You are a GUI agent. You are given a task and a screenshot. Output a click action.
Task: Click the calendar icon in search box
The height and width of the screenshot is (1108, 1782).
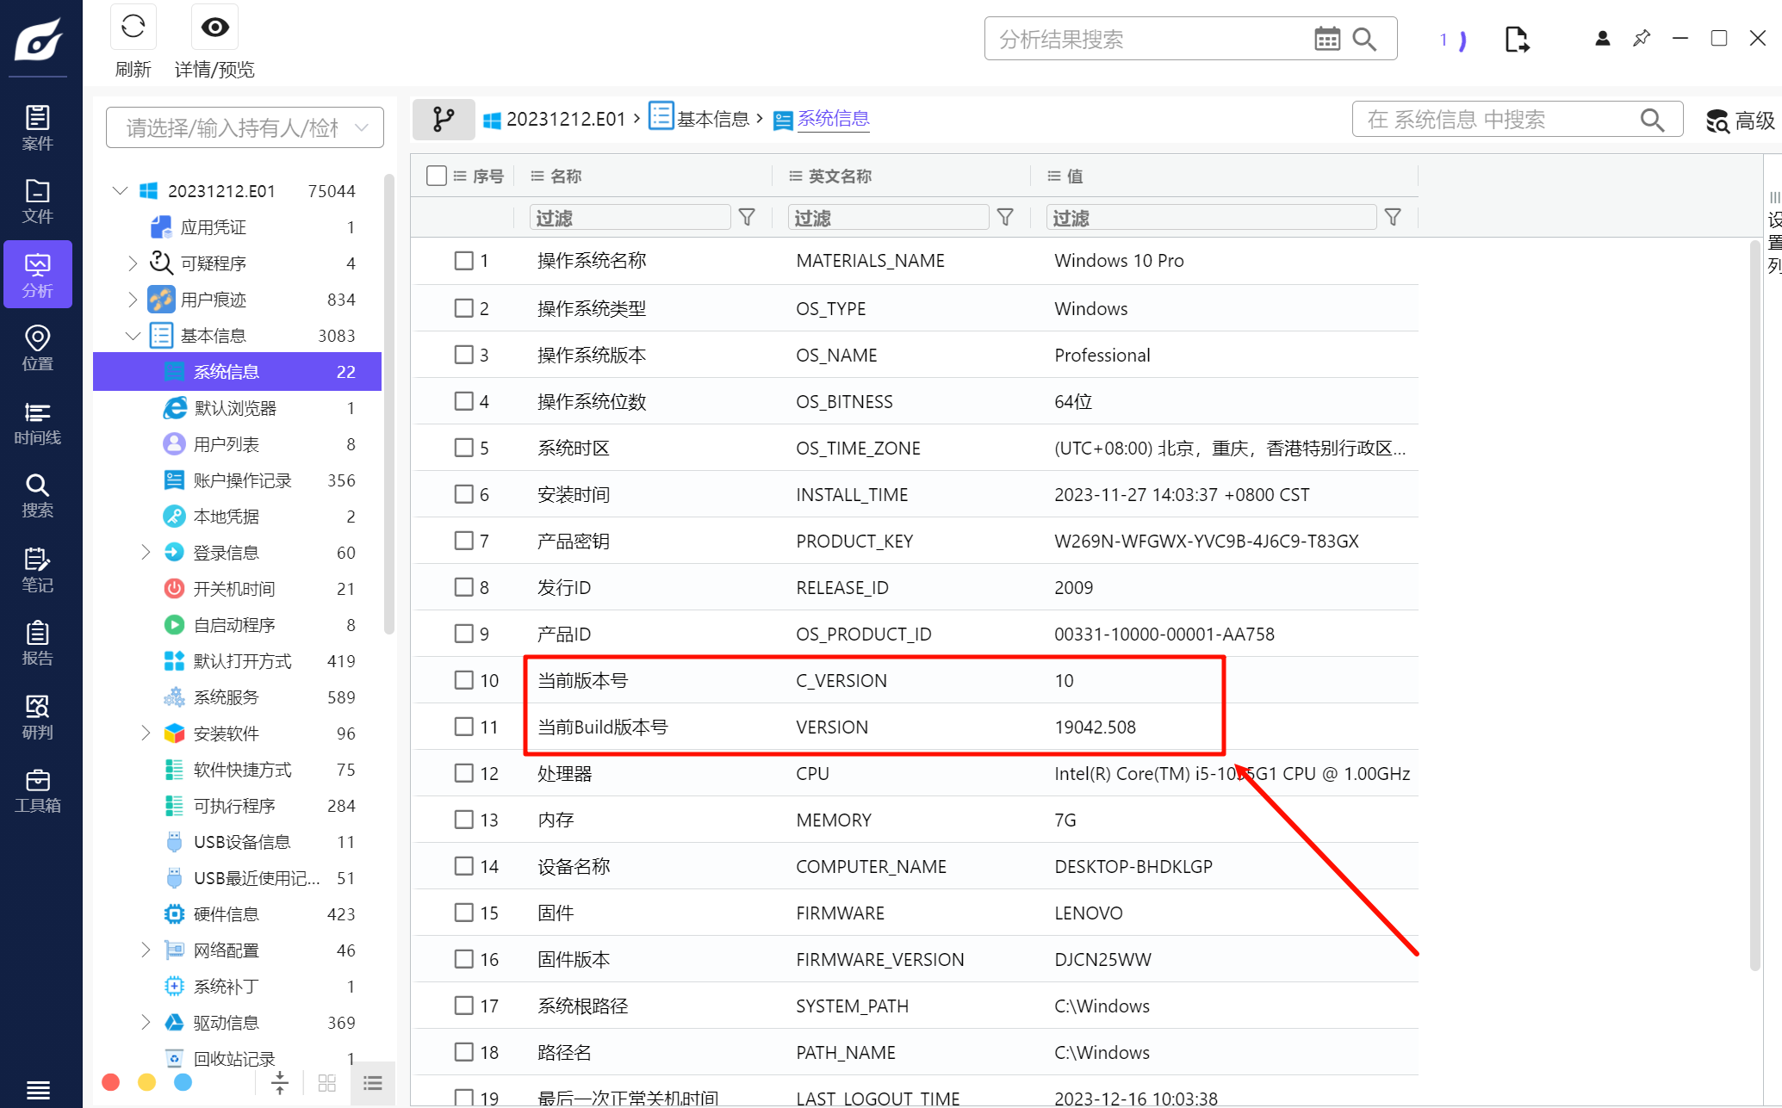pyautogui.click(x=1326, y=39)
